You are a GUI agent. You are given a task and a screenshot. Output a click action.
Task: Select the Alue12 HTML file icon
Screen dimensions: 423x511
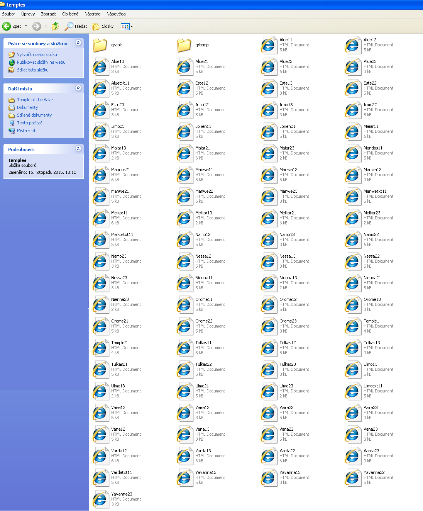pyautogui.click(x=353, y=45)
